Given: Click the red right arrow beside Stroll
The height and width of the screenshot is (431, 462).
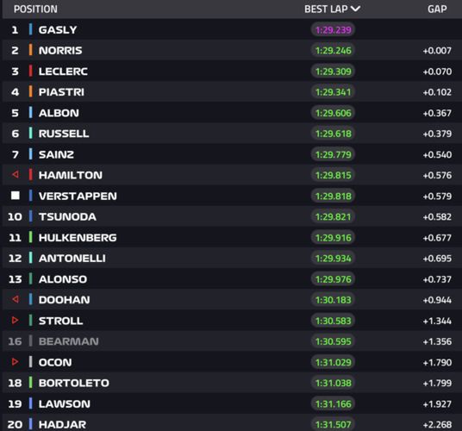Looking at the screenshot, I should coord(15,320).
